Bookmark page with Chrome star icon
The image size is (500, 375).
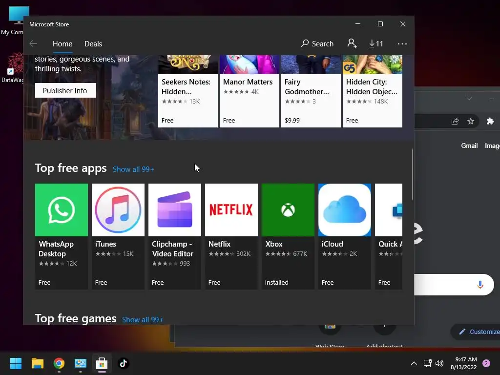[471, 121]
